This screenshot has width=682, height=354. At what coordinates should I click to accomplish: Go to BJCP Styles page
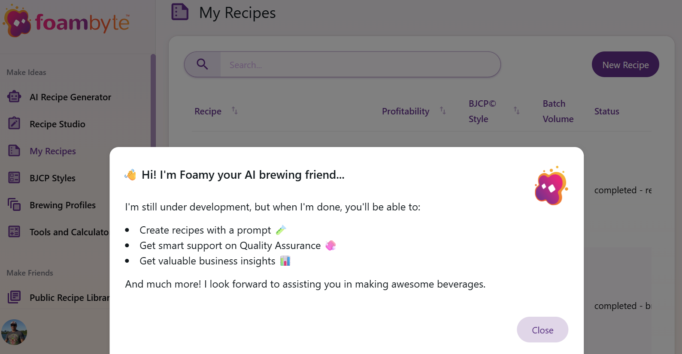coord(52,178)
